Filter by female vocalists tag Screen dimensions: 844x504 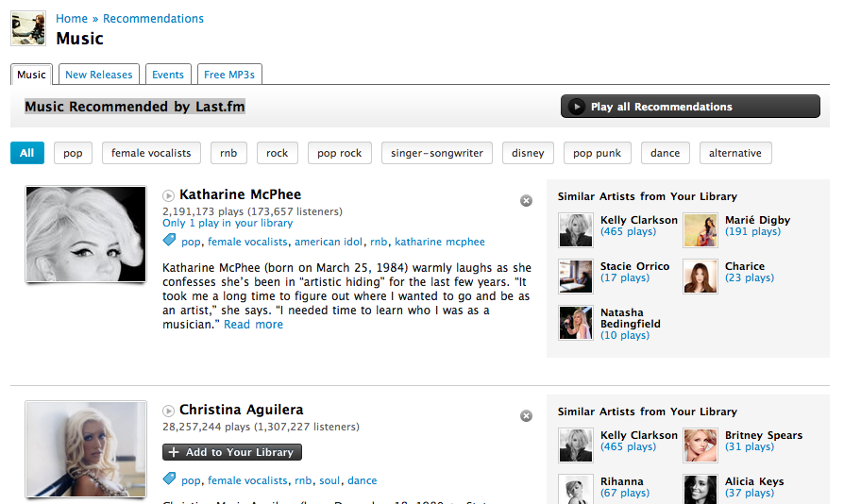(151, 153)
